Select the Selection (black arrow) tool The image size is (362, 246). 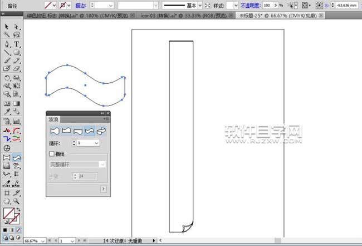tap(7, 27)
